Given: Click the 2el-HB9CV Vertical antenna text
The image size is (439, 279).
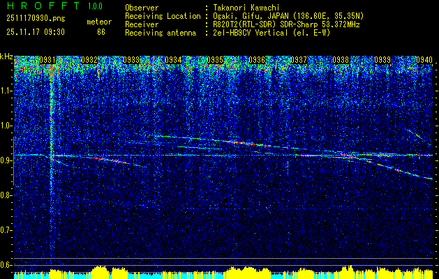Looking at the screenshot, I should coord(271,33).
